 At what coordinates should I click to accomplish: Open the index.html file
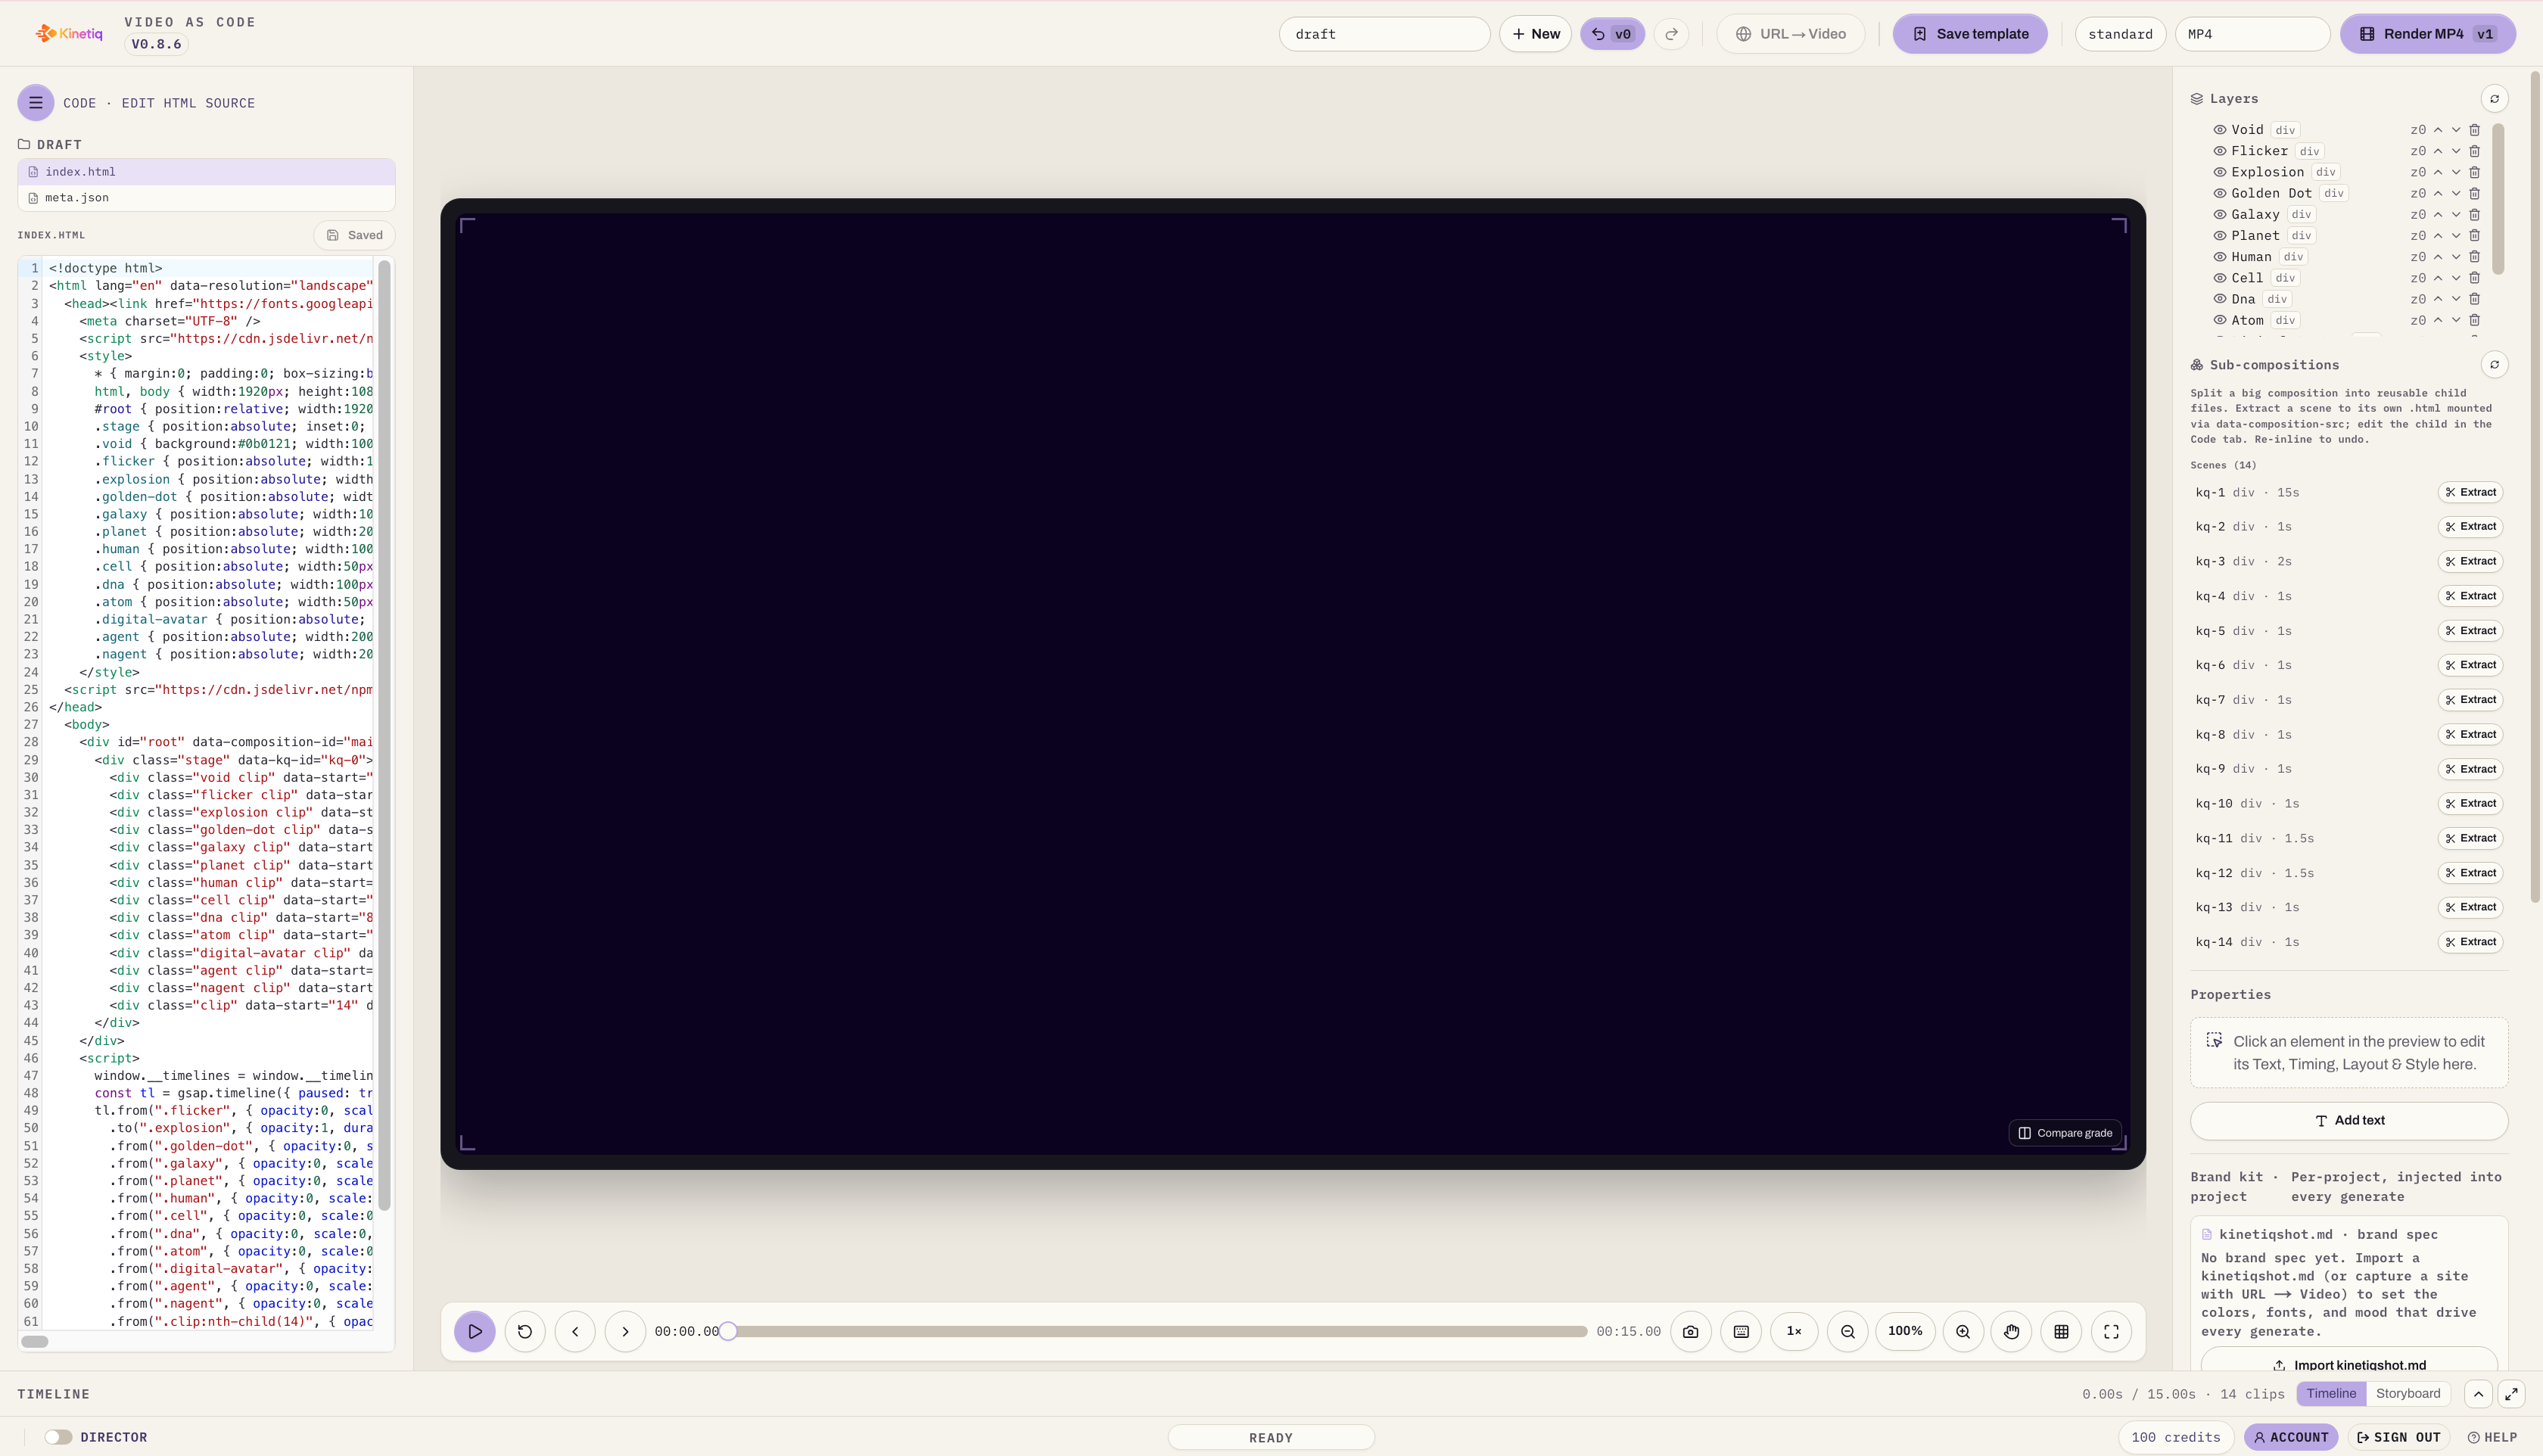pos(206,172)
